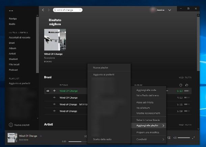Screen dimensions: 206x147
Task: Click VEDI TUTTI beside Artisti
Action: (x=185, y=125)
